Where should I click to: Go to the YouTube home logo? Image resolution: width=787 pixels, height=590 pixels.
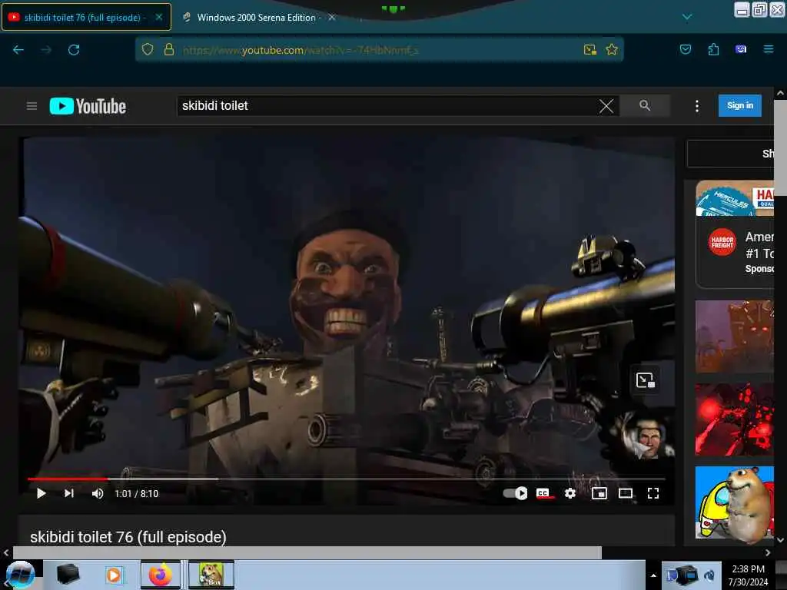88,106
